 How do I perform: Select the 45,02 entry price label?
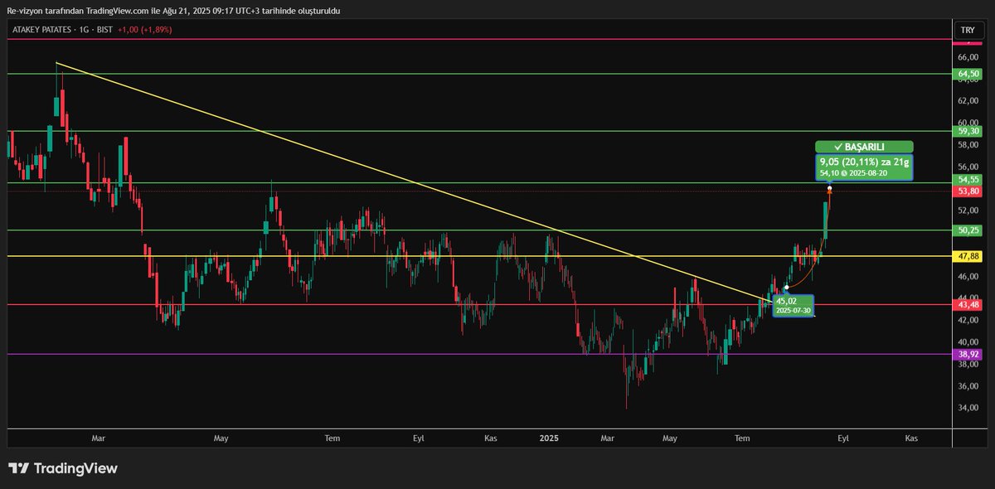(785, 301)
